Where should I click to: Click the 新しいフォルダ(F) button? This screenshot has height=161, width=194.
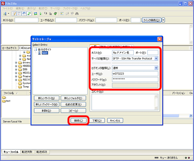pos(73,98)
